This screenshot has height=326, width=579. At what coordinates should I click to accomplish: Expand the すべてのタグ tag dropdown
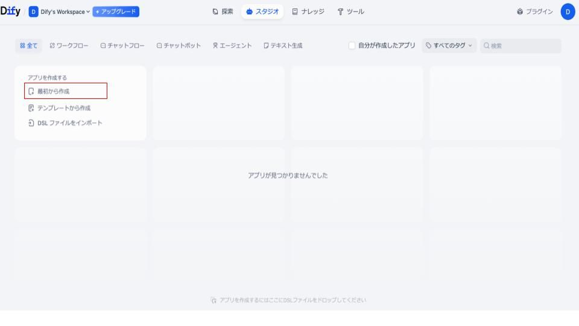(x=449, y=46)
